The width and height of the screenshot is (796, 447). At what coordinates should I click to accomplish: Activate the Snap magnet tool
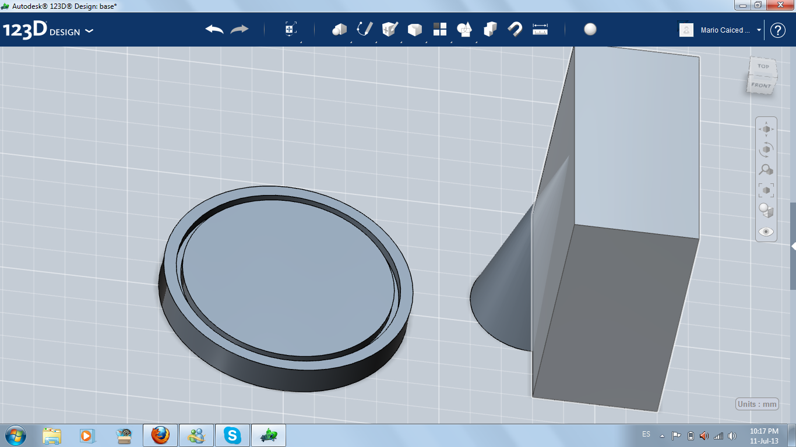[x=515, y=29]
